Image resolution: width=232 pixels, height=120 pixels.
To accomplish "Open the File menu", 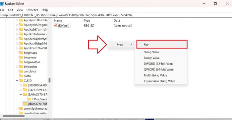I will tap(2, 10).
